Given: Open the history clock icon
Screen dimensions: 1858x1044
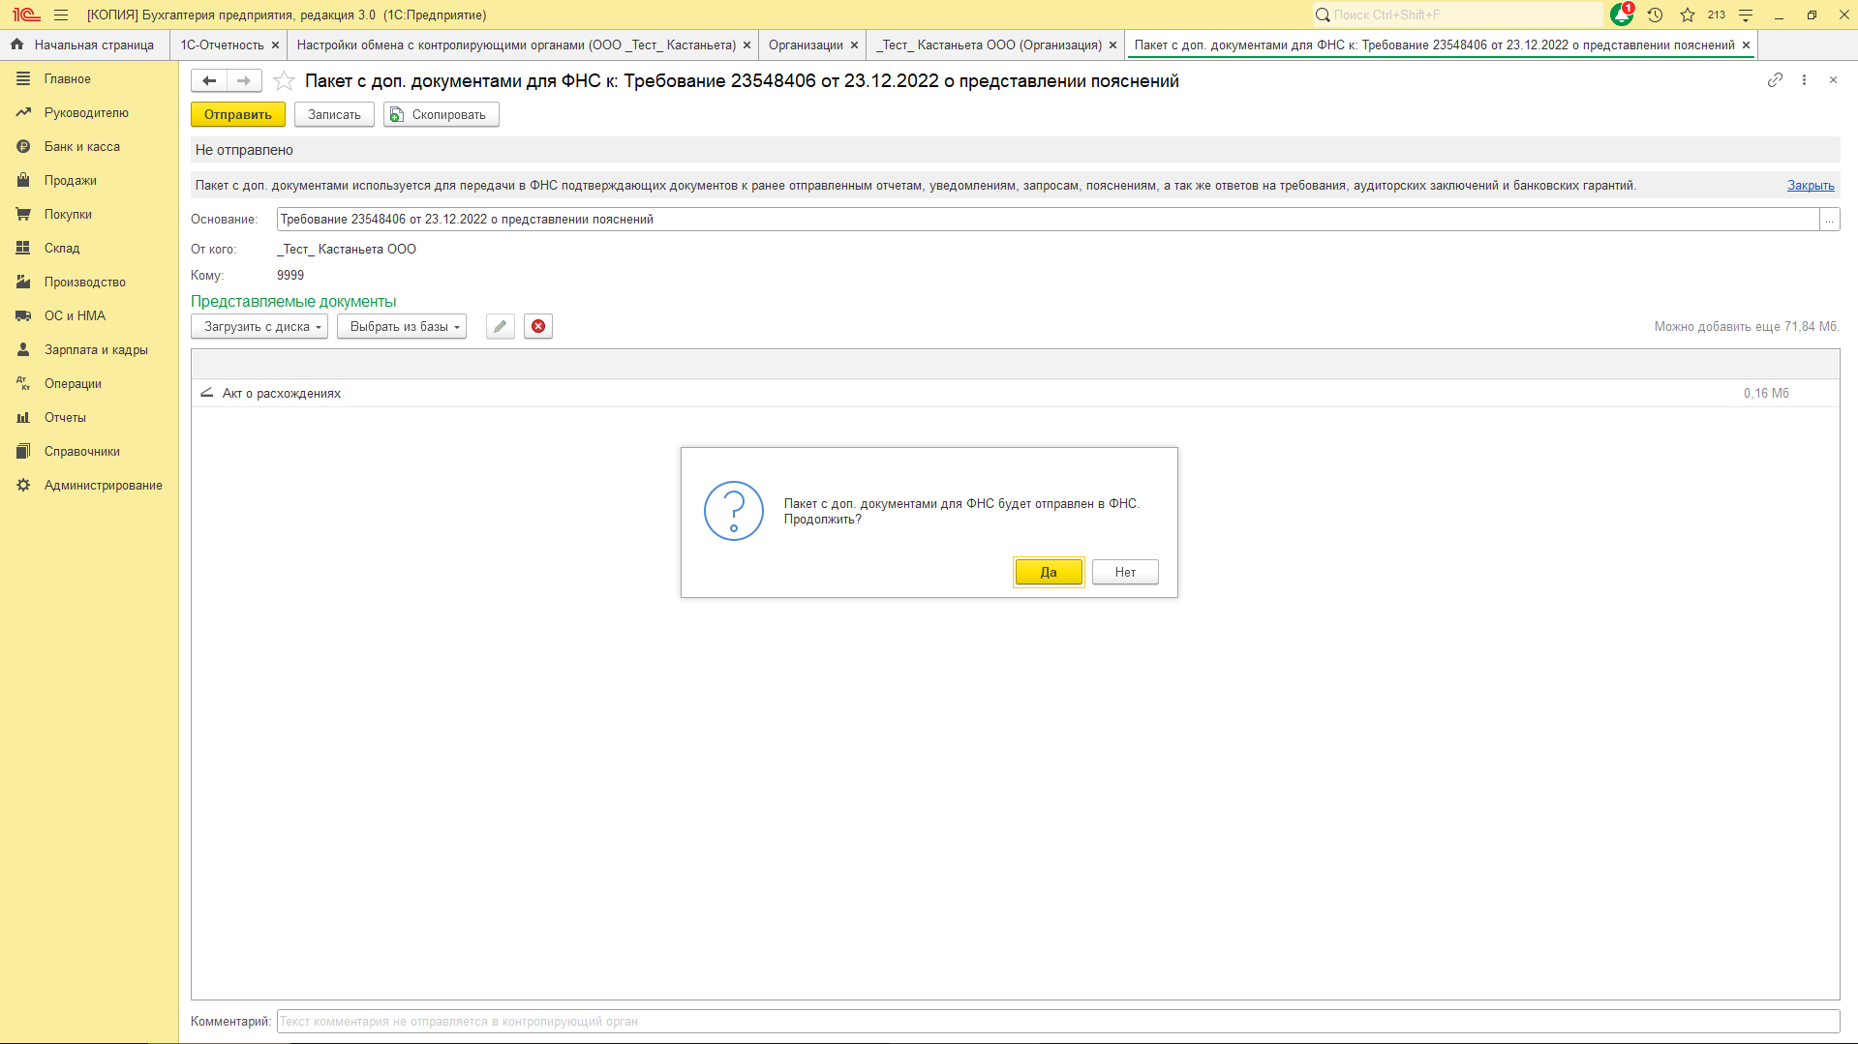Looking at the screenshot, I should click(x=1655, y=15).
